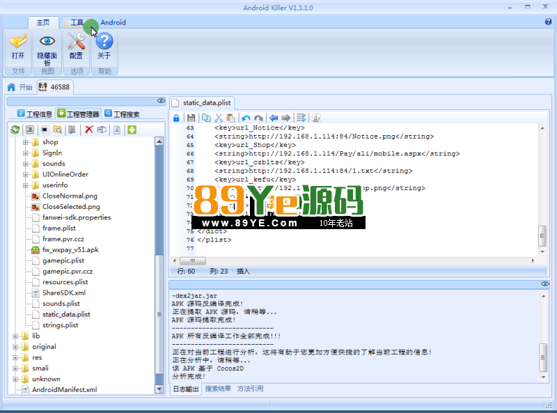Open the 搜索结果 search results tab
This screenshot has height=413, width=557.
click(x=218, y=389)
